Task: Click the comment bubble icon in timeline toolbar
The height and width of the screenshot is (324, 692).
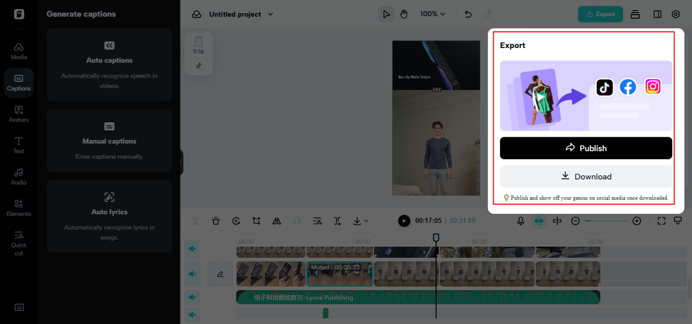Action: click(x=677, y=221)
